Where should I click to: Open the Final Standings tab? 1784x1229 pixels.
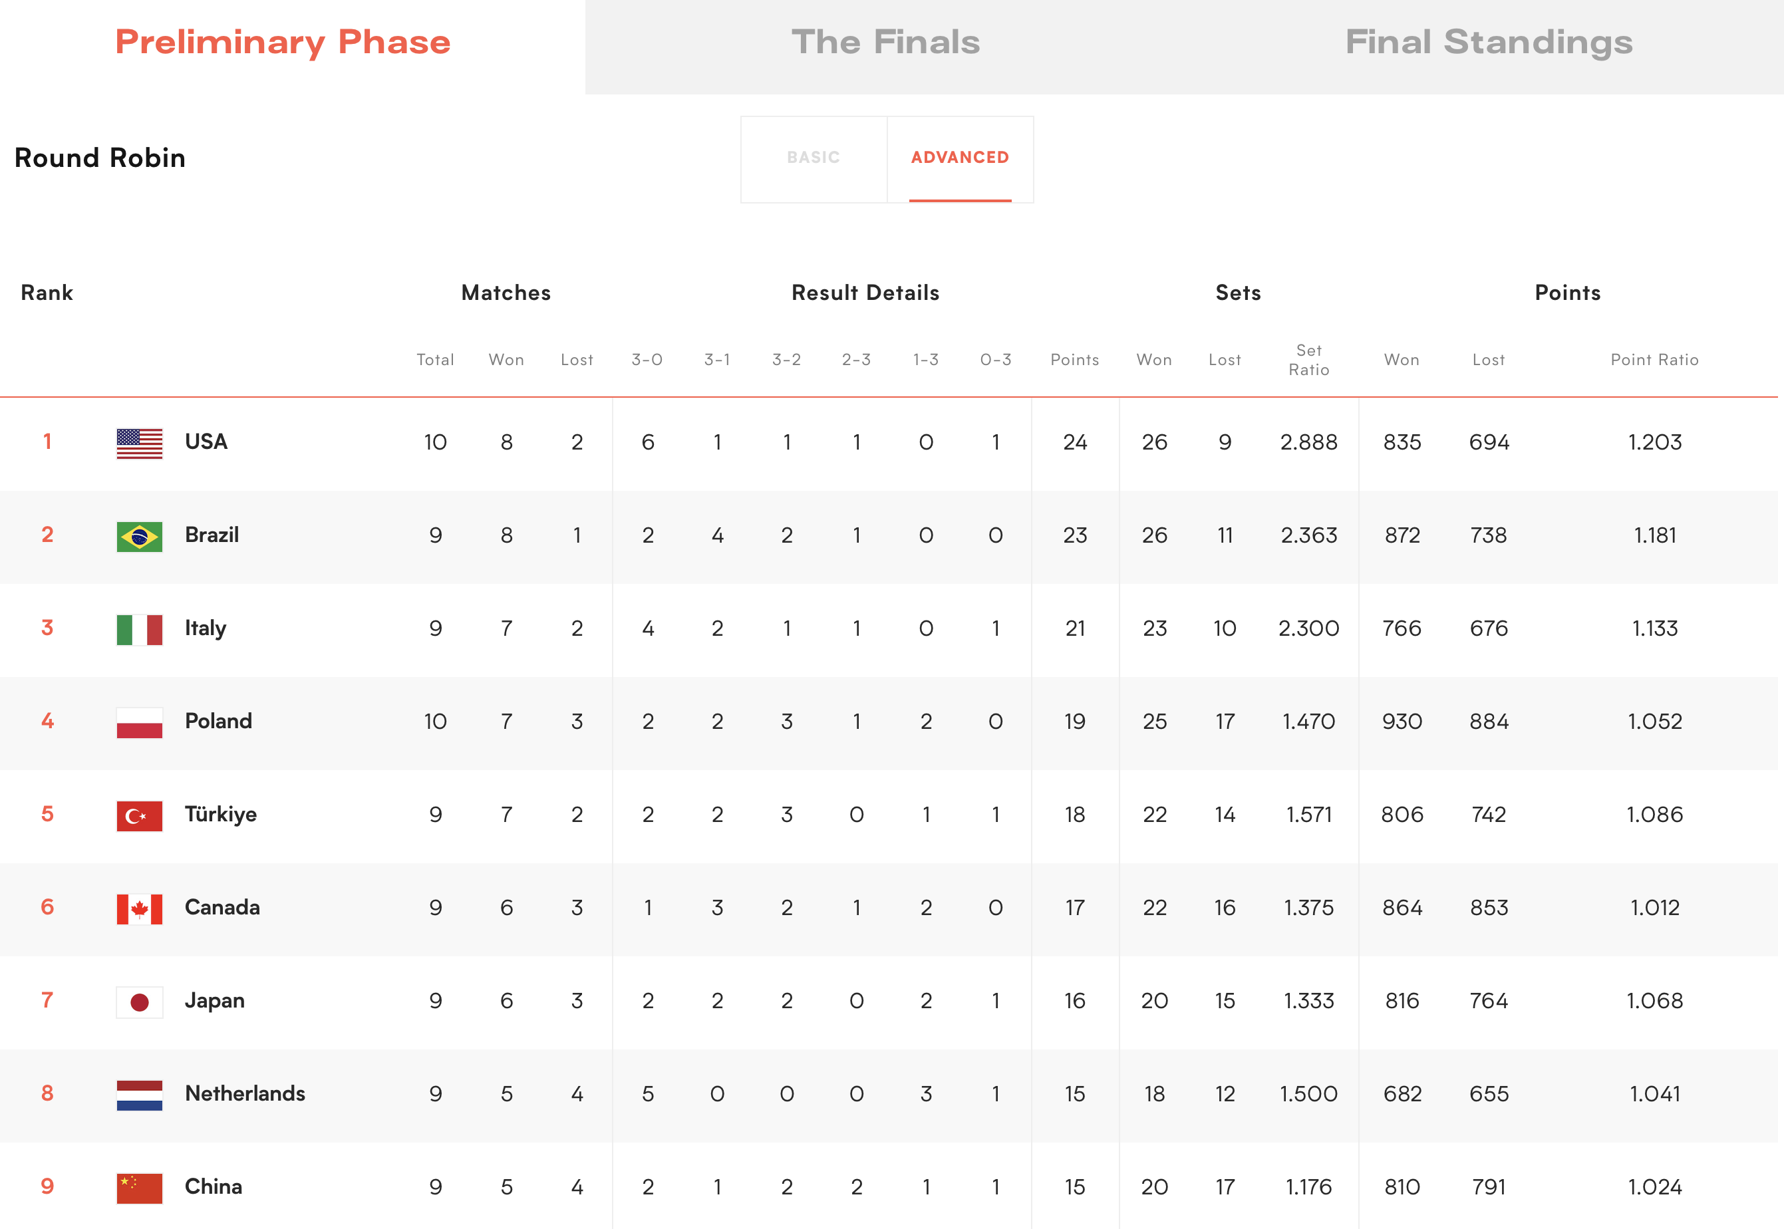[1488, 43]
